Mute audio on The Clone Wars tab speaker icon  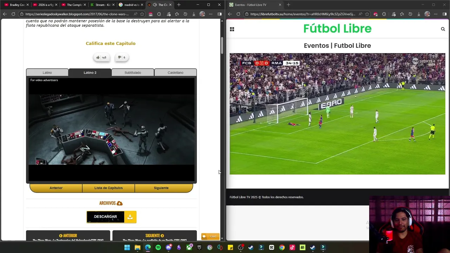pyautogui.click(x=155, y=5)
